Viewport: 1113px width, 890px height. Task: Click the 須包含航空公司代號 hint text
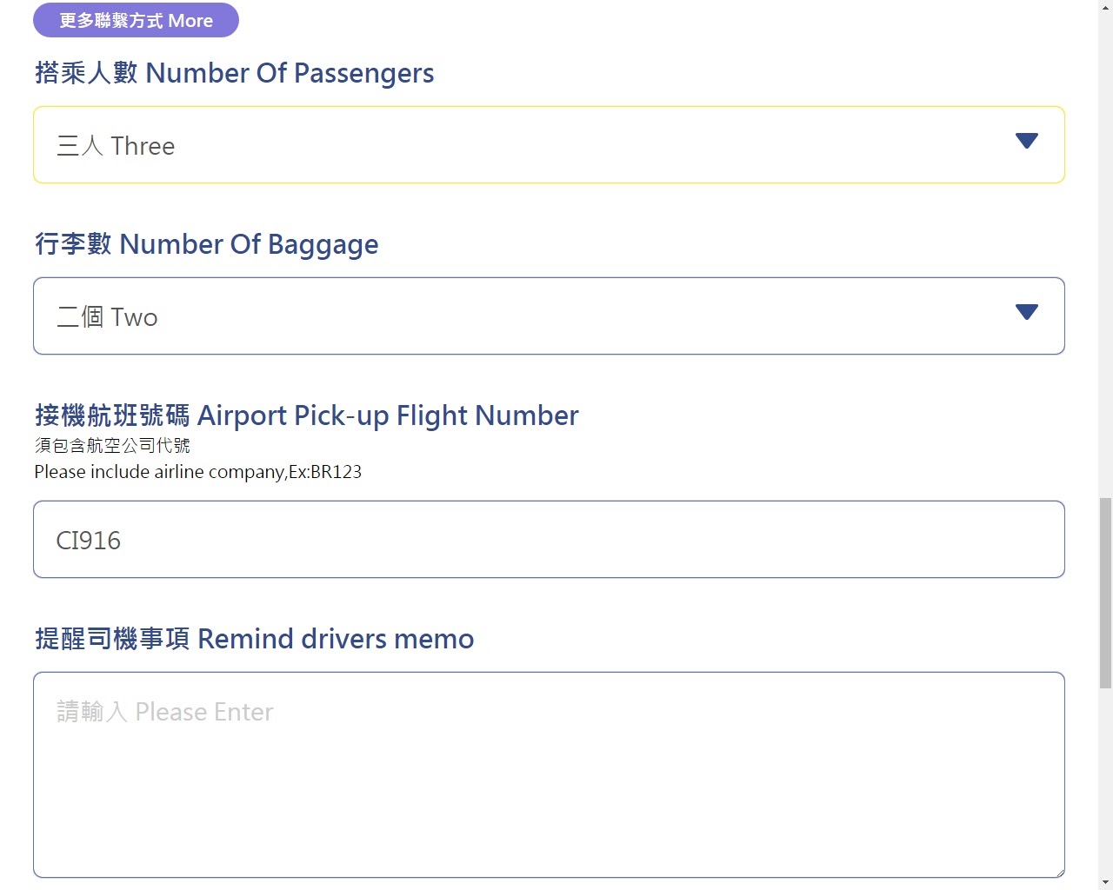point(112,446)
